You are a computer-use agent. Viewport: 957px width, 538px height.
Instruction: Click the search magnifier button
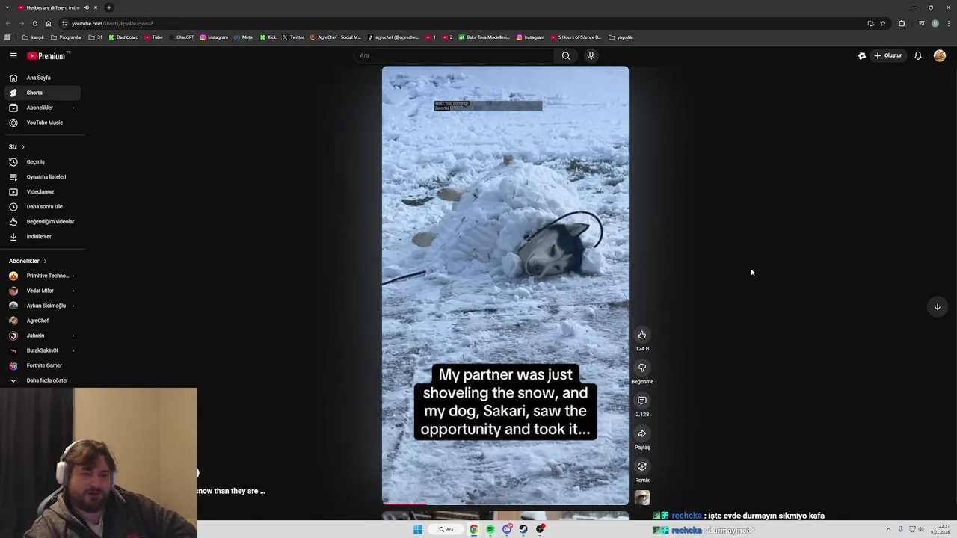click(x=566, y=55)
